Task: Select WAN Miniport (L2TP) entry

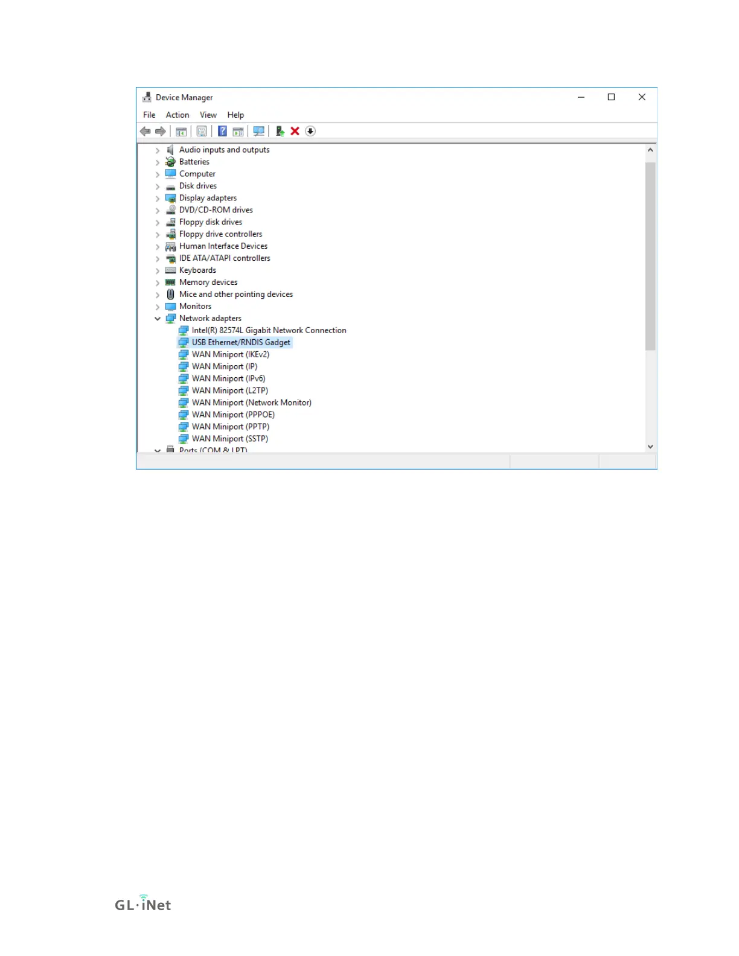Action: click(230, 391)
